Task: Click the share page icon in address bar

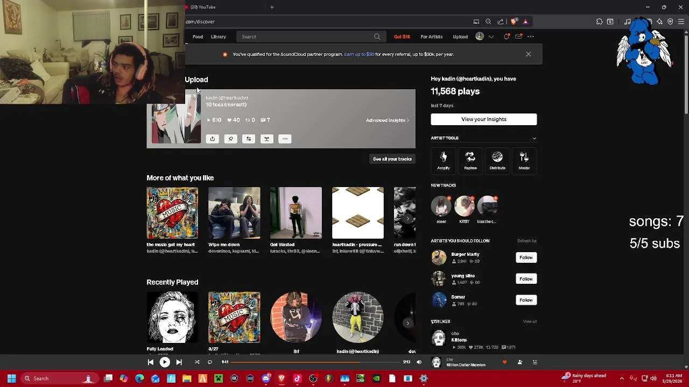Action: [x=501, y=21]
